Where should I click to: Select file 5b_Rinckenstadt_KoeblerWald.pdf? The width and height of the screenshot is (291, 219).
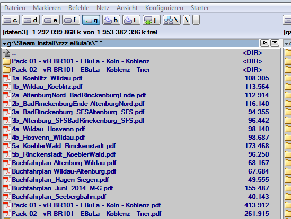pos(64,154)
